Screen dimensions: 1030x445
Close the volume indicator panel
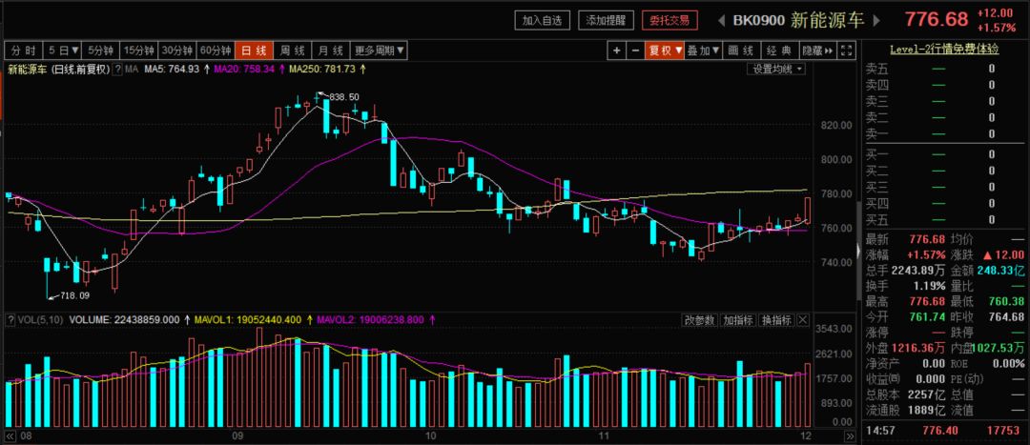pyautogui.click(x=804, y=320)
